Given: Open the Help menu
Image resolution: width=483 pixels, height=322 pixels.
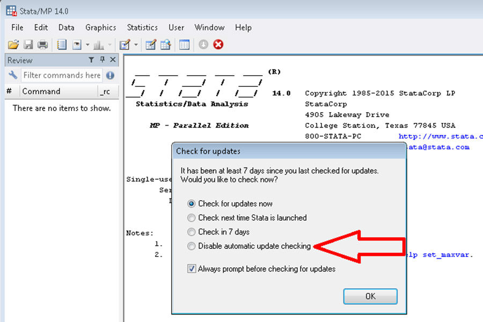Looking at the screenshot, I should pyautogui.click(x=243, y=27).
